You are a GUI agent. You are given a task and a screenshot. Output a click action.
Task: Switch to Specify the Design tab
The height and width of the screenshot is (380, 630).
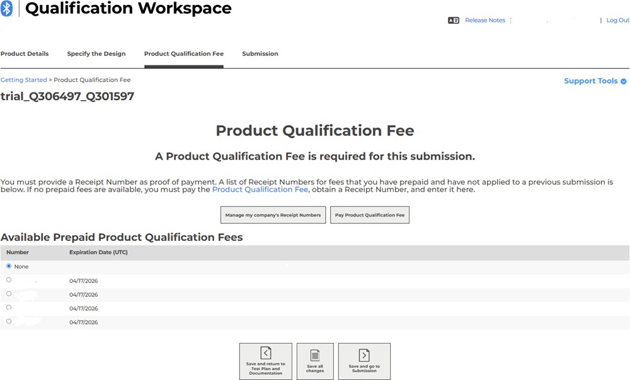click(x=96, y=53)
